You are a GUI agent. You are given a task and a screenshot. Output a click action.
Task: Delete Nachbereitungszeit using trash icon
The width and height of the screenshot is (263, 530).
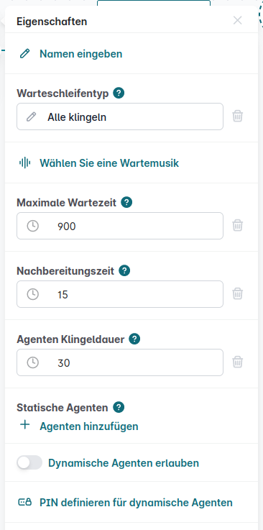coord(238,293)
